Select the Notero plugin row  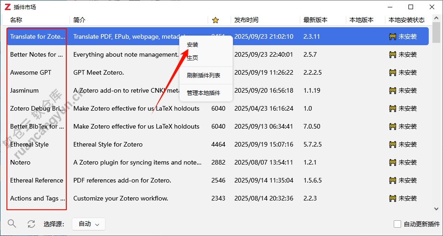tap(217, 163)
